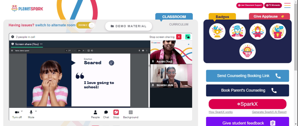Click PS Moments button
This screenshot has height=126, width=298.
273,5
